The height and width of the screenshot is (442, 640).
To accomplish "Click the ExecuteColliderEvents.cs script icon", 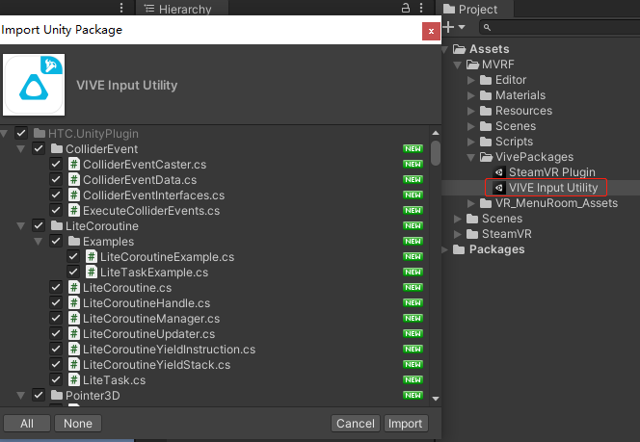I will (73, 210).
